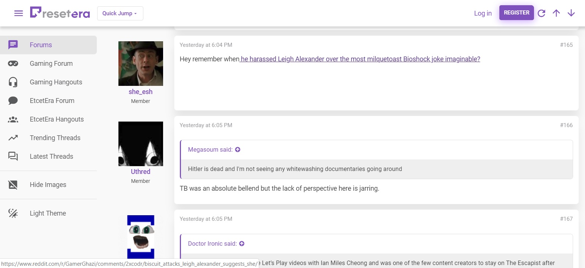Click post number #165

point(566,45)
